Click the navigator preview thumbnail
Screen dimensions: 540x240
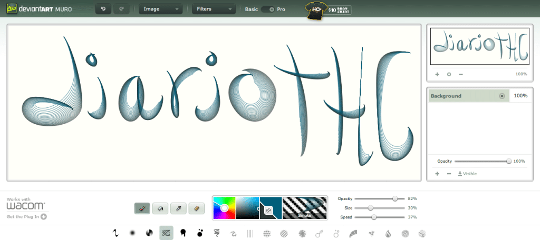479,46
